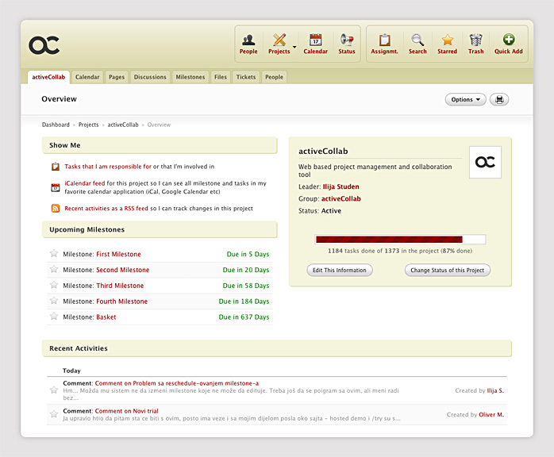Open Assignments clipboard icon

(x=384, y=40)
